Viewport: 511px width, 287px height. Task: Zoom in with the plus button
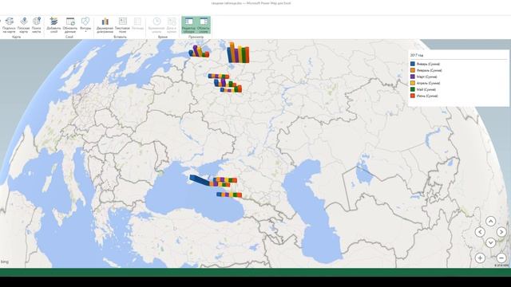(x=480, y=258)
